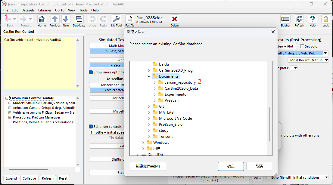Click 新建文件夹(M) button
The width and height of the screenshot is (333, 185).
pyautogui.click(x=148, y=166)
